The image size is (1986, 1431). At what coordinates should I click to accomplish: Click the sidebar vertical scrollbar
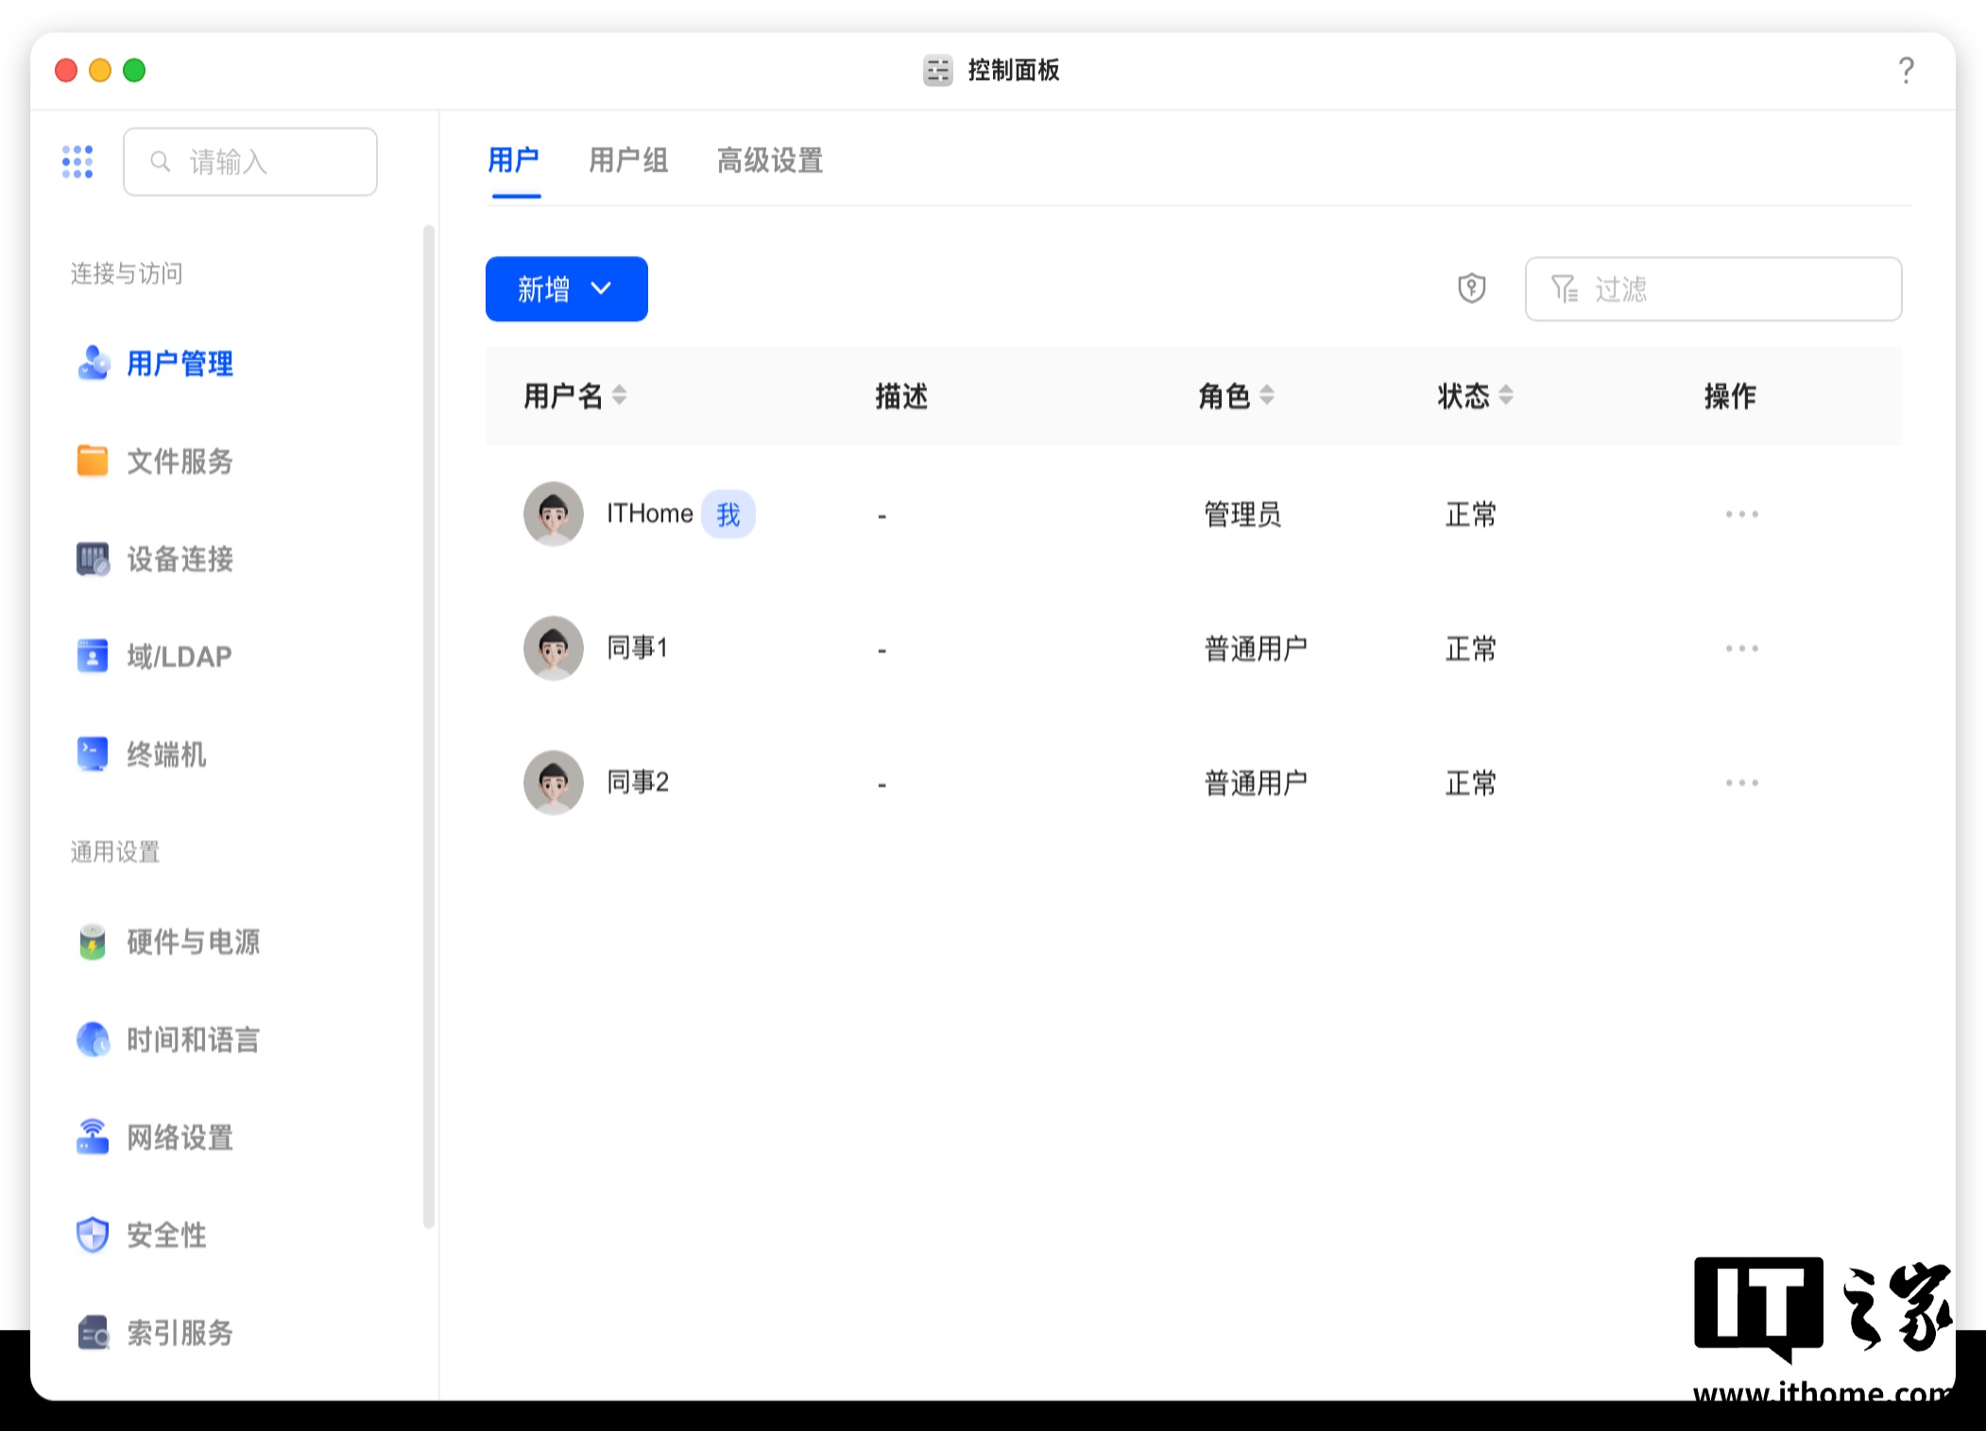429,726
